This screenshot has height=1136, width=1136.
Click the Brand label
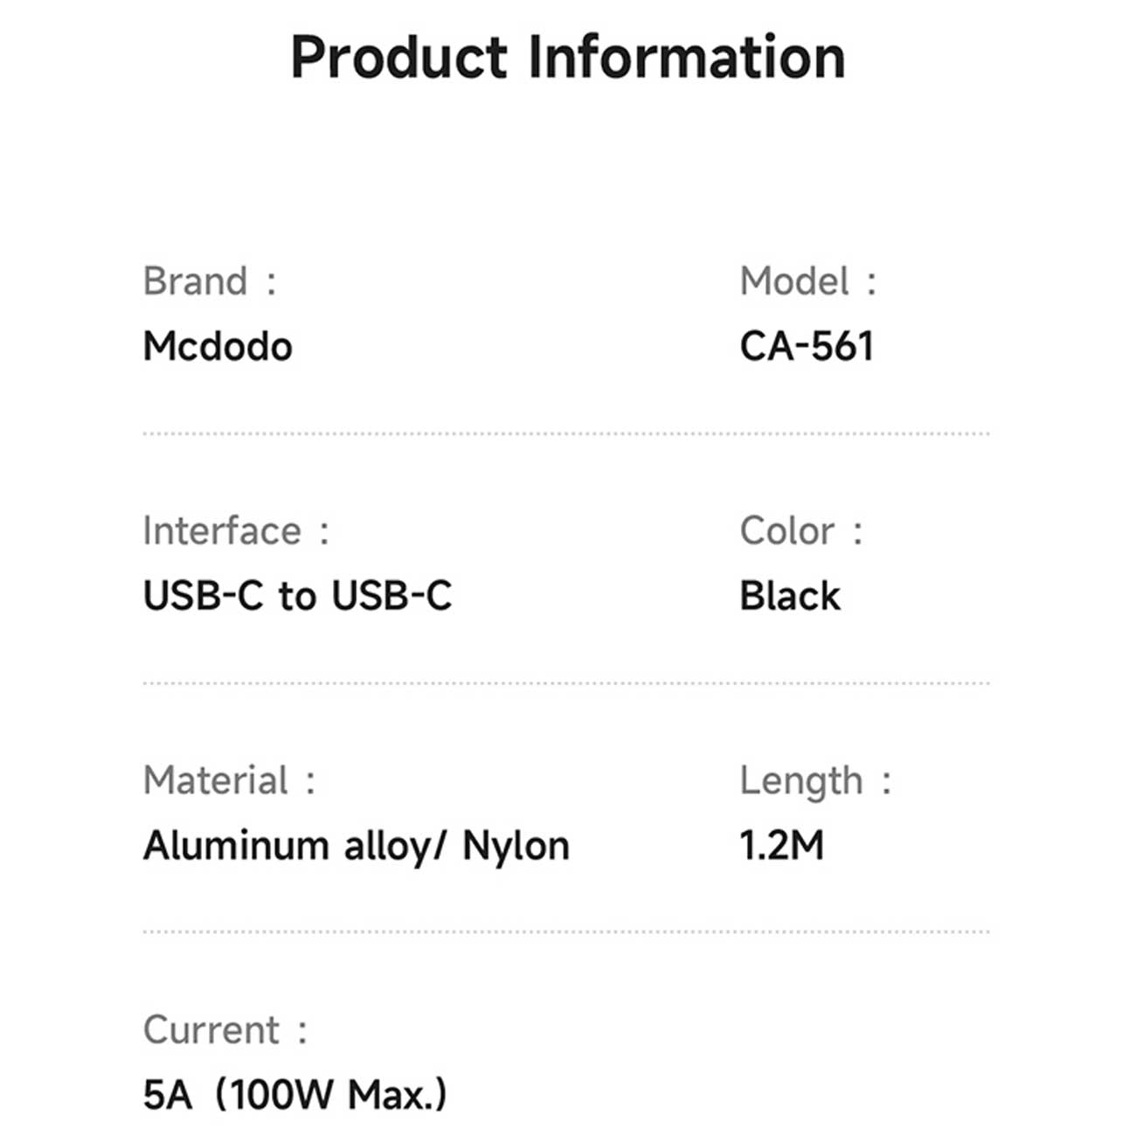(196, 281)
